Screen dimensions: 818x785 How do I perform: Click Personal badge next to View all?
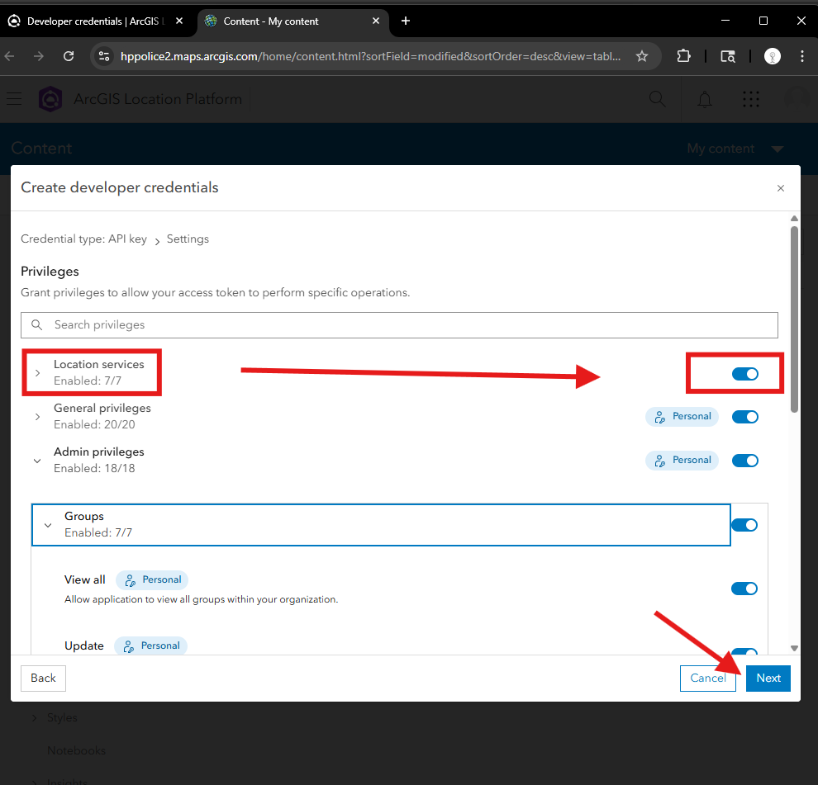tap(152, 579)
